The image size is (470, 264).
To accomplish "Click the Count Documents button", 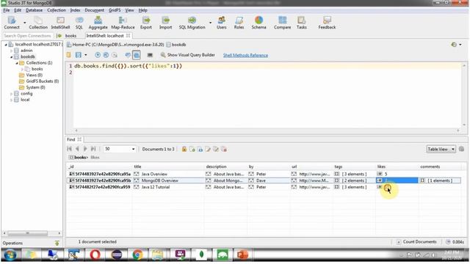I will point(416,242).
